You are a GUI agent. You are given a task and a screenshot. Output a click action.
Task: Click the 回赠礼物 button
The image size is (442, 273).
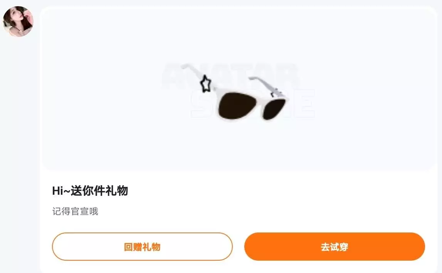point(142,246)
